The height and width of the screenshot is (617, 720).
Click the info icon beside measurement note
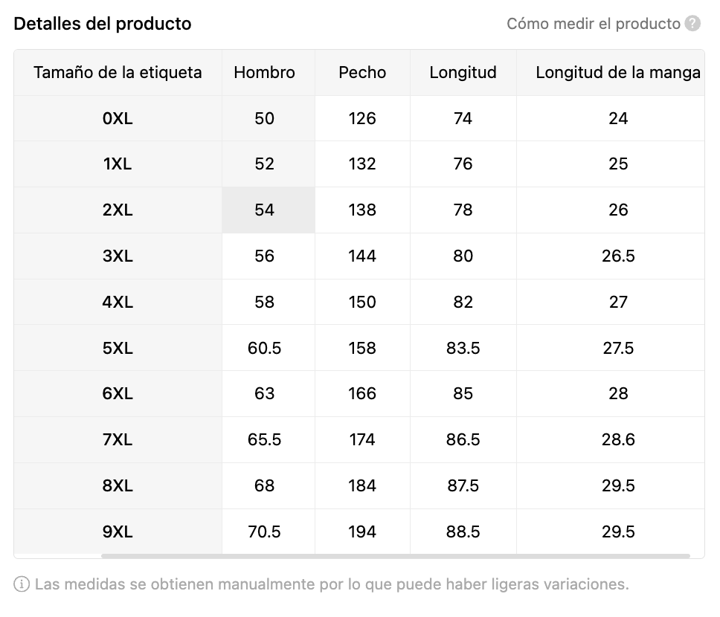click(x=22, y=584)
